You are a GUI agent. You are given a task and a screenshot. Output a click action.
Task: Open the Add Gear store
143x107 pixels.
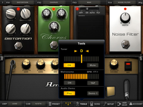[x=122, y=104]
